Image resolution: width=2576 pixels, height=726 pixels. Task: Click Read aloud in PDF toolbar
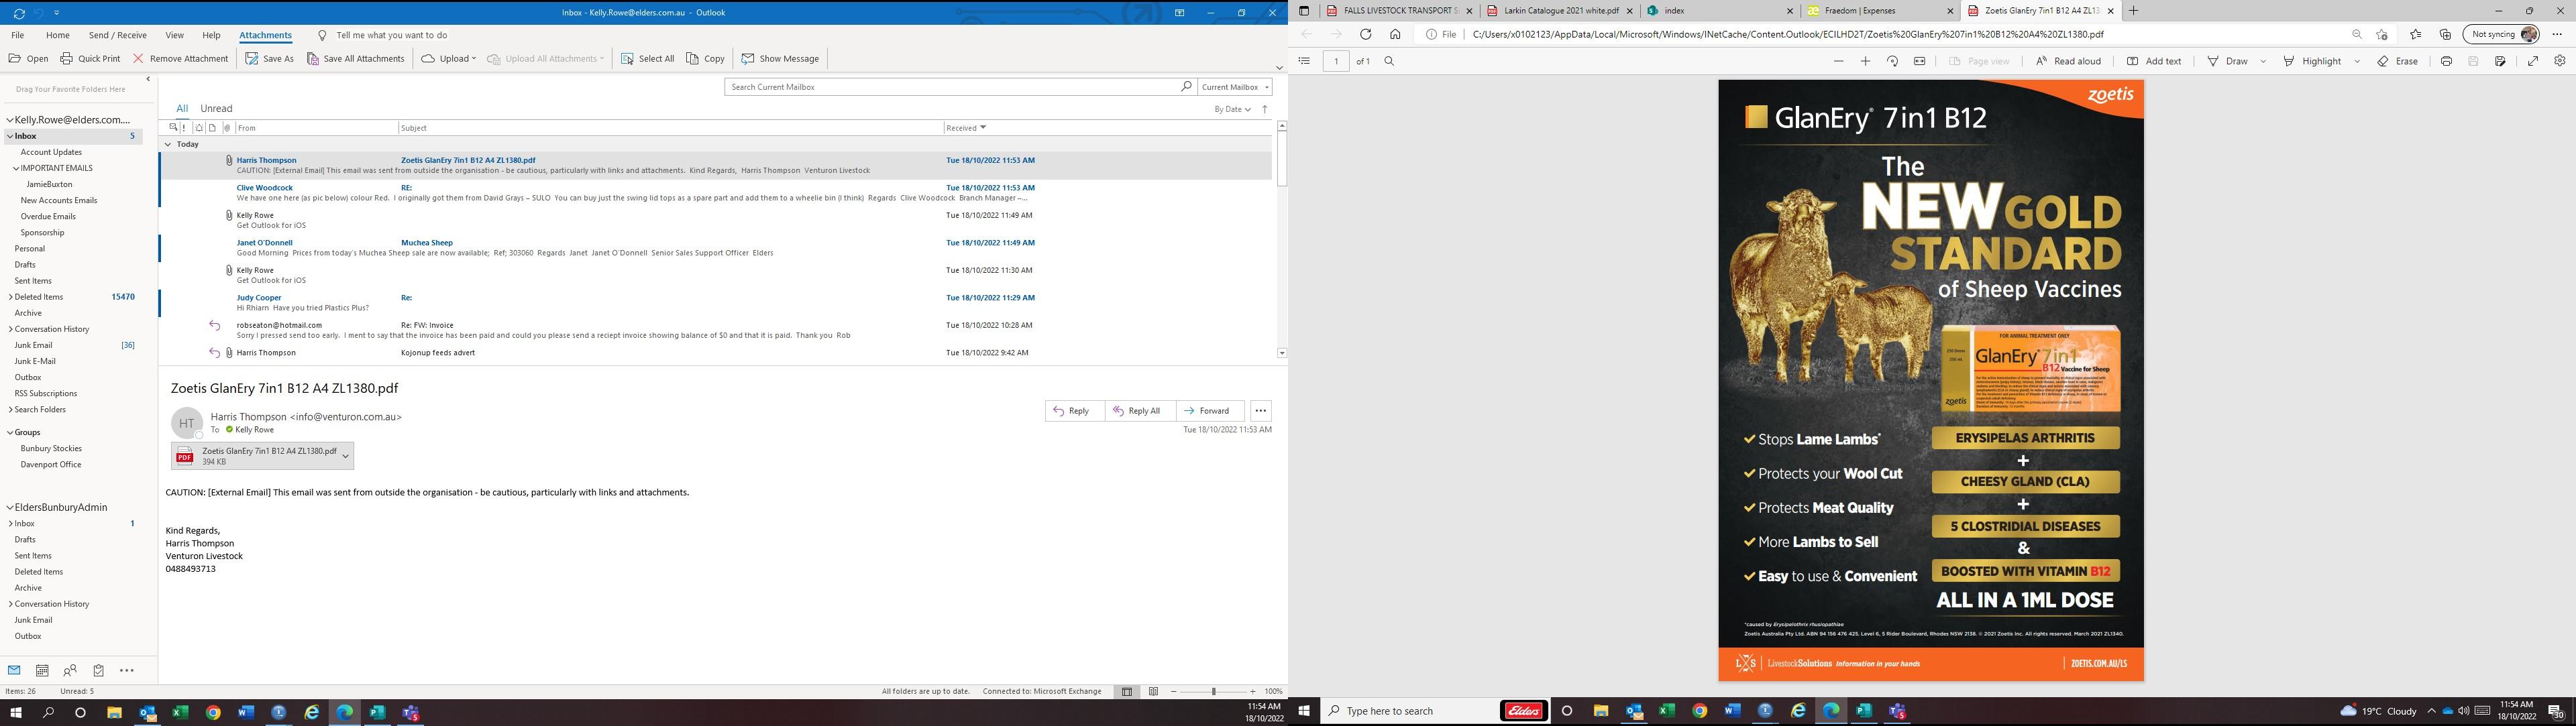point(2068,61)
